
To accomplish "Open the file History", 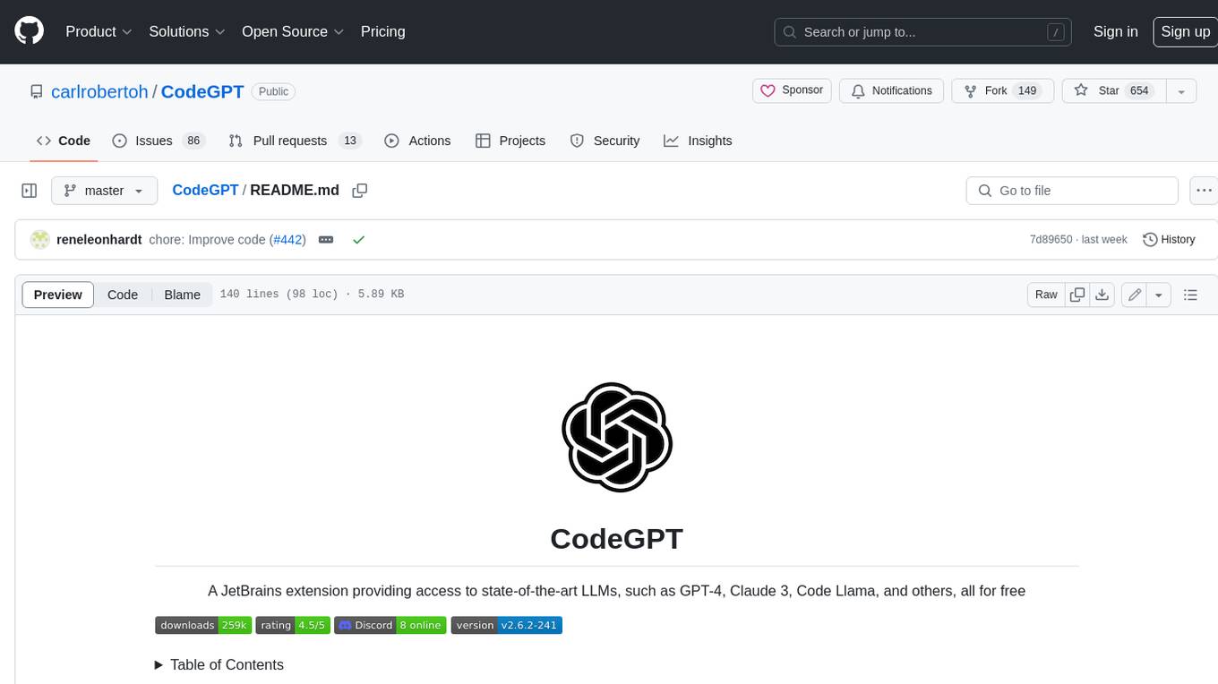I will tap(1169, 240).
